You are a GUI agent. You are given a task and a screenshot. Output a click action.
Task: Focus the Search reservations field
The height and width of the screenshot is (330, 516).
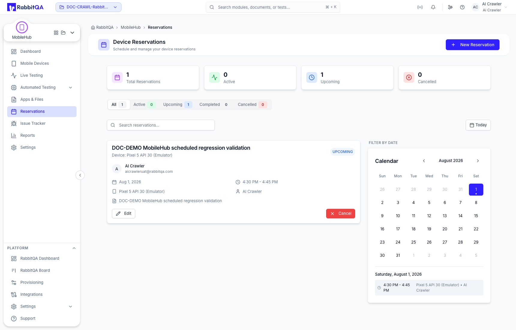point(161,125)
